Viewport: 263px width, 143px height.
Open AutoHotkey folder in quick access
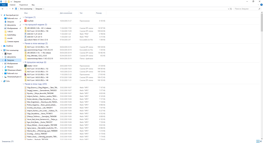pos(12,35)
